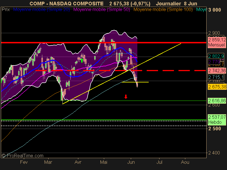227x170 pixels.
Task: Click the '2 500' price scale value
Action: 215,129
